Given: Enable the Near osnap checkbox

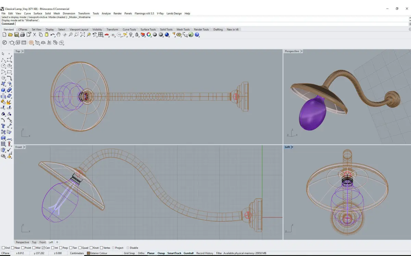Looking at the screenshot, I should pyautogui.click(x=13, y=248).
